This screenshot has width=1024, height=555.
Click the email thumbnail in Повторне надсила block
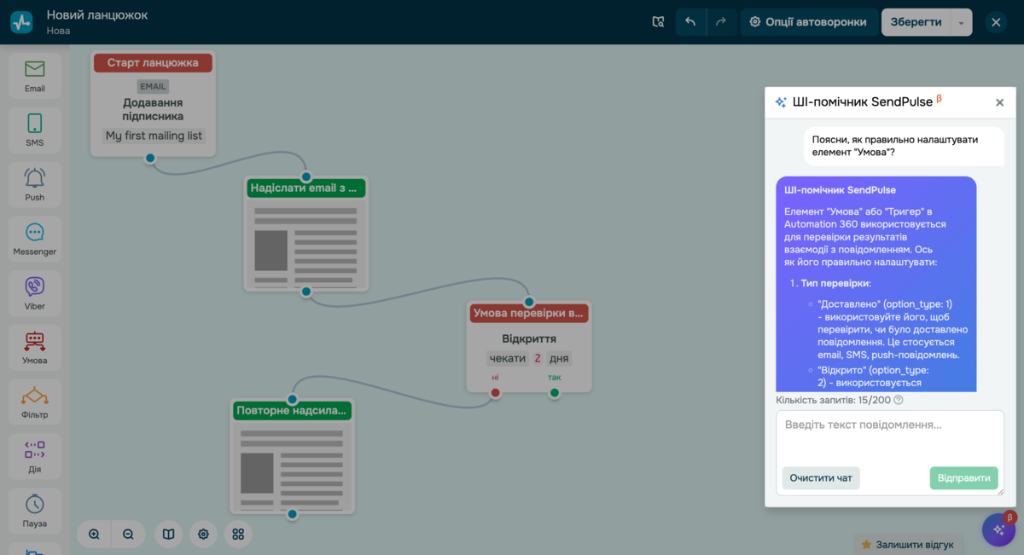pyautogui.click(x=293, y=467)
